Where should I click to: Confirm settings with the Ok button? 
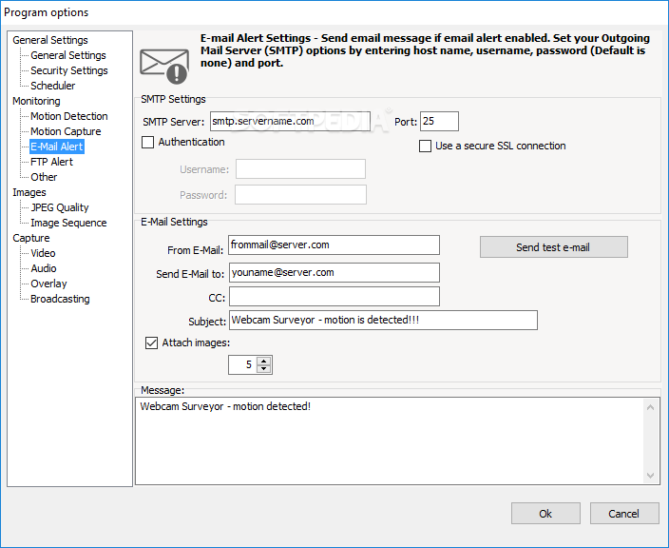pos(545,514)
